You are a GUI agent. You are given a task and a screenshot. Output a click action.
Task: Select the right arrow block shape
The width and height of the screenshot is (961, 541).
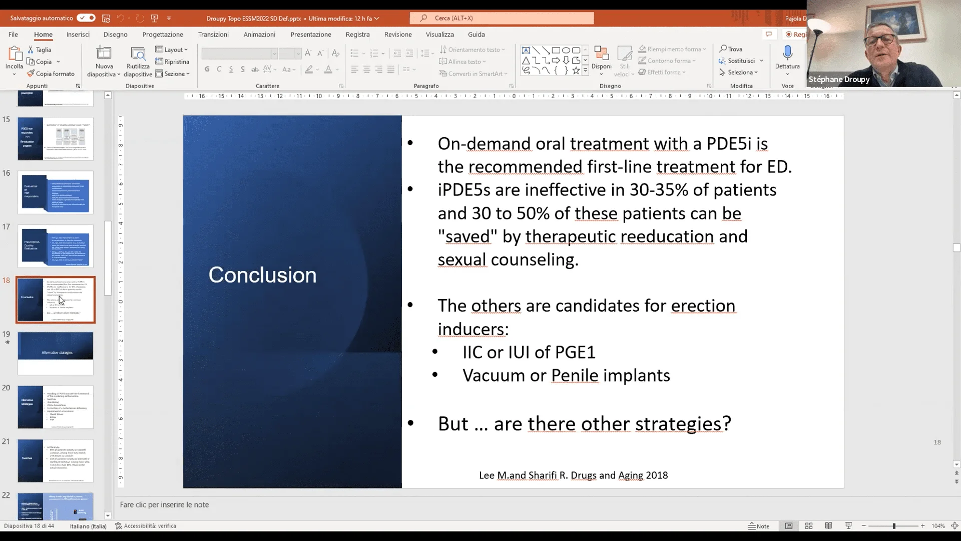point(556,61)
